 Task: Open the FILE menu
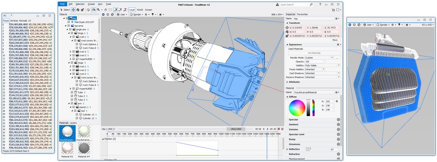pos(62,4)
